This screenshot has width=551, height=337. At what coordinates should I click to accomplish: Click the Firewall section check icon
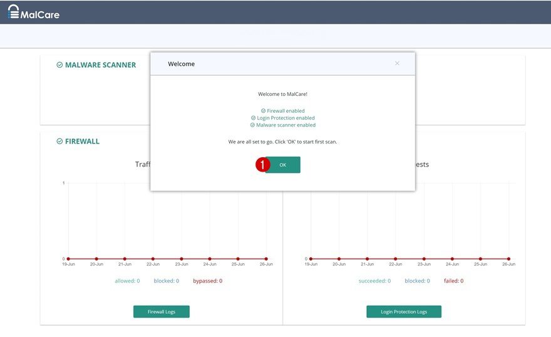pyautogui.click(x=59, y=142)
